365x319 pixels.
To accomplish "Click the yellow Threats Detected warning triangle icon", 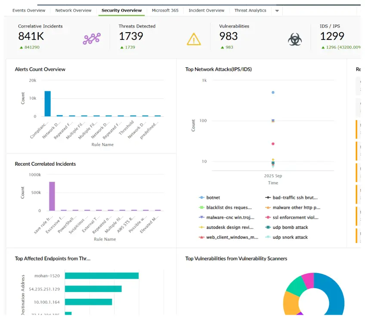I will pyautogui.click(x=194, y=39).
